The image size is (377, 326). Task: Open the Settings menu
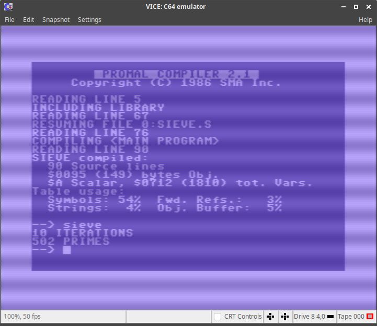(x=89, y=20)
